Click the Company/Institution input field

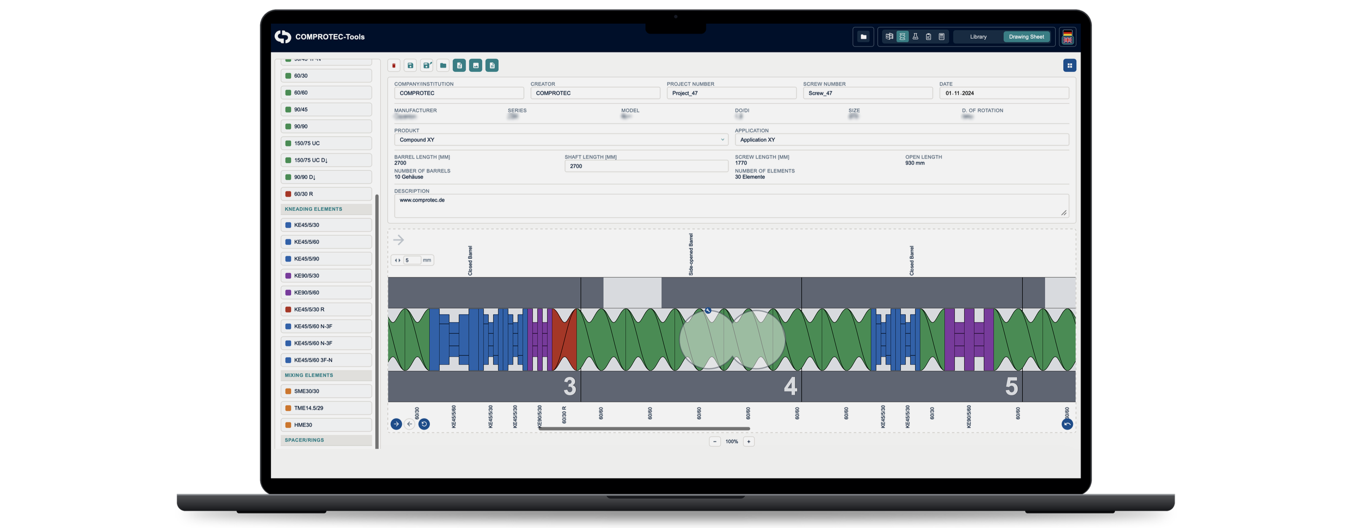pos(459,93)
